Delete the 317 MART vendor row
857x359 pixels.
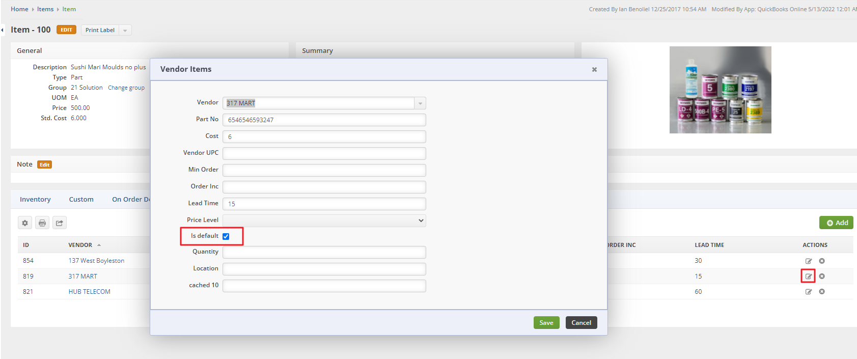click(822, 277)
